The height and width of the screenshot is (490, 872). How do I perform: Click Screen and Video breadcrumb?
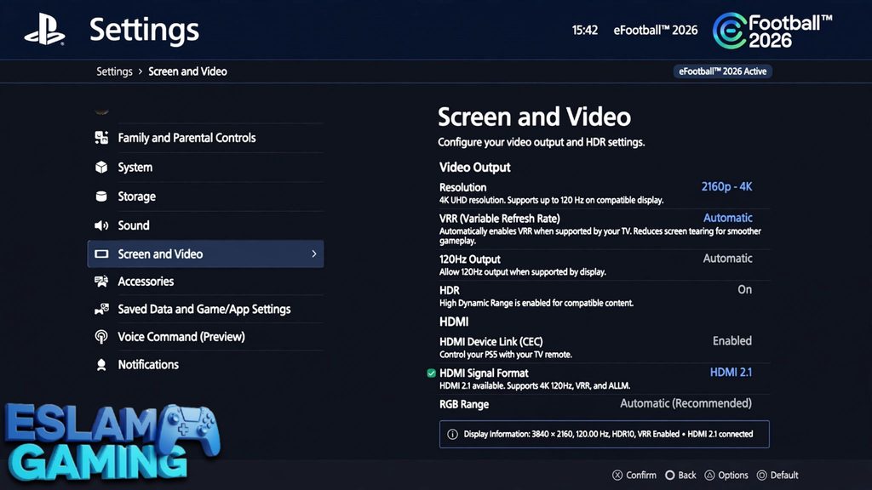[187, 71]
